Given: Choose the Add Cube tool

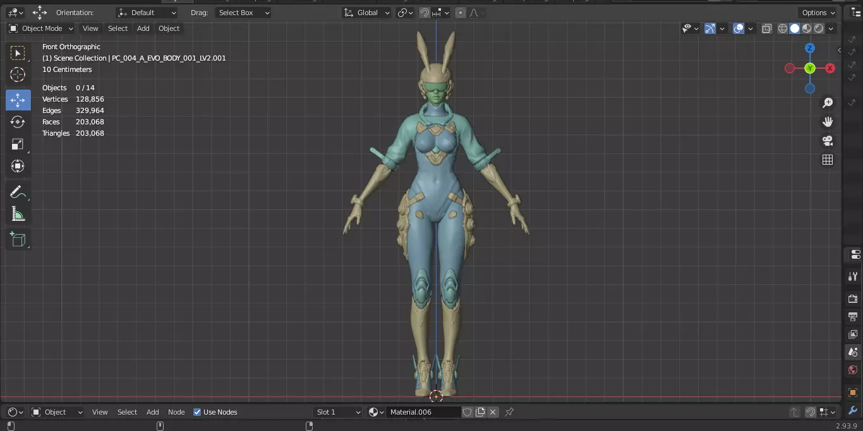Looking at the screenshot, I should click(18, 239).
